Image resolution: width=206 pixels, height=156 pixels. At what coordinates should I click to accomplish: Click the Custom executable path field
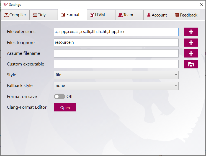point(116,64)
